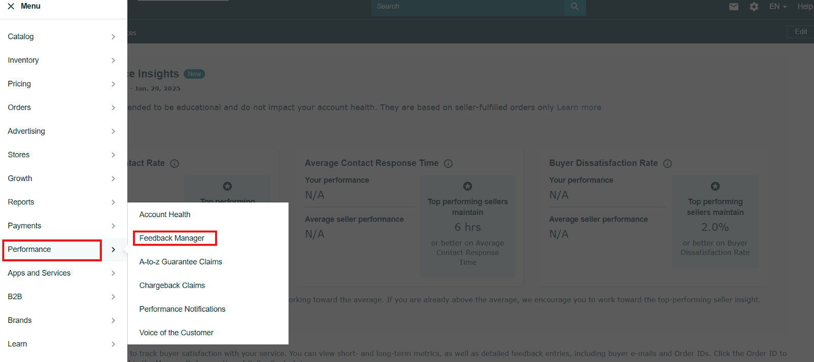The width and height of the screenshot is (814, 362).
Task: Click the search magnifier icon
Action: click(575, 7)
